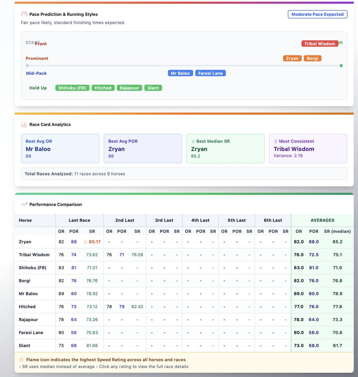Select the Hitched held up chip

(103, 88)
